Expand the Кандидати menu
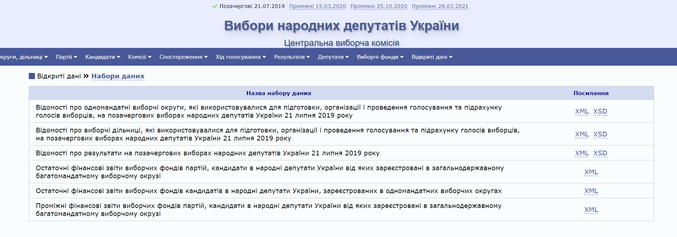This screenshot has width=677, height=237. (102, 57)
